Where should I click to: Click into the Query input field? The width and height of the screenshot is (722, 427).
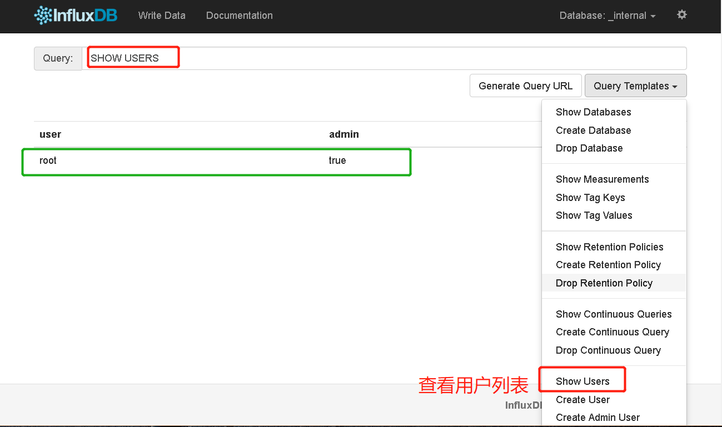pos(384,58)
